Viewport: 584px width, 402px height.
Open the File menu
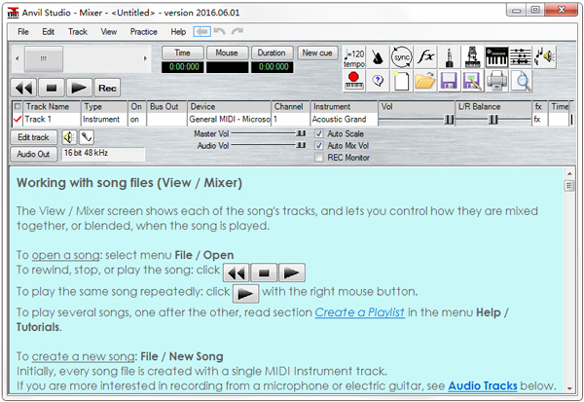[x=23, y=32]
